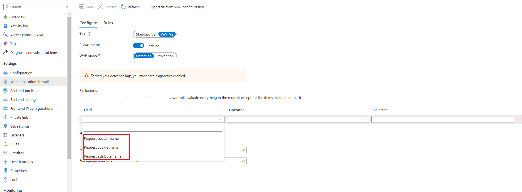Click the 'Operator' column header
This screenshot has width=522, height=192.
click(x=236, y=110)
